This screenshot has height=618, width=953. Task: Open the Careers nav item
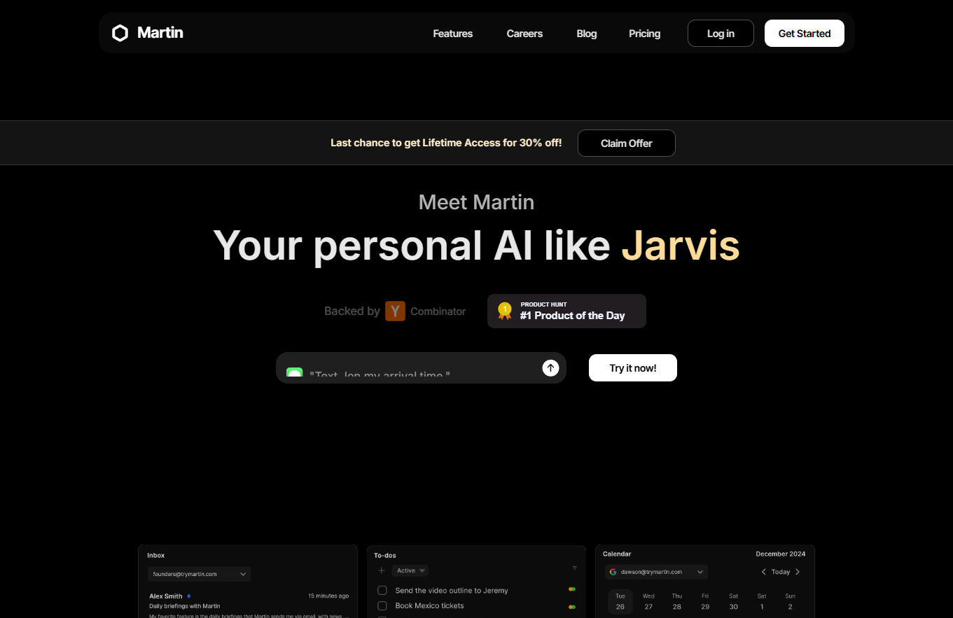(x=524, y=34)
